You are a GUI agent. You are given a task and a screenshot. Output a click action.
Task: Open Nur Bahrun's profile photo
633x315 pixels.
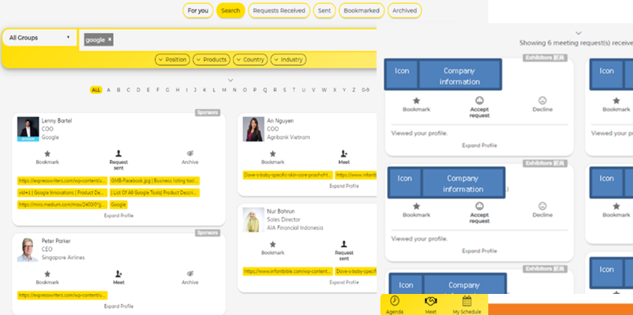(254, 220)
